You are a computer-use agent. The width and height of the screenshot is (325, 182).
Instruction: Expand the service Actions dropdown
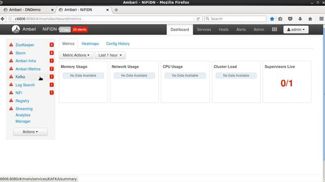click(x=30, y=131)
